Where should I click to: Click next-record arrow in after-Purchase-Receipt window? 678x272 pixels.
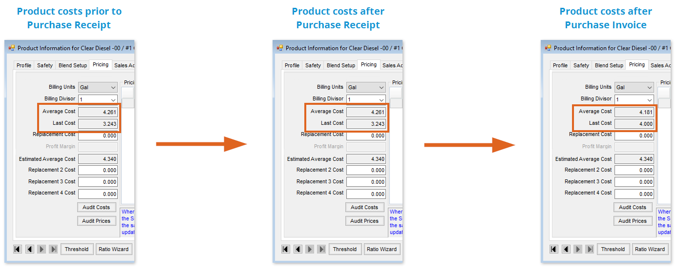click(310, 249)
